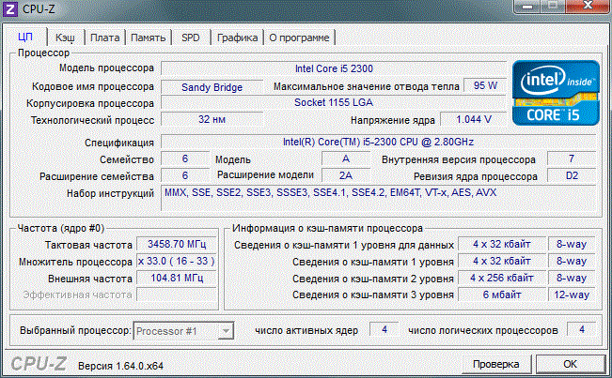Click the 6 мбайт level 3 cache value
Image resolution: width=612 pixels, height=378 pixels.
(501, 295)
